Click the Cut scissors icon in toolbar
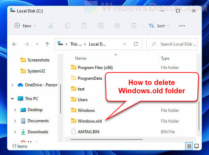Screen dimensions: 209x155 (51, 26)
